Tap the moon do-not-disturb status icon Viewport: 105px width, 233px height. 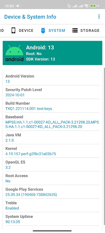pos(69,6)
